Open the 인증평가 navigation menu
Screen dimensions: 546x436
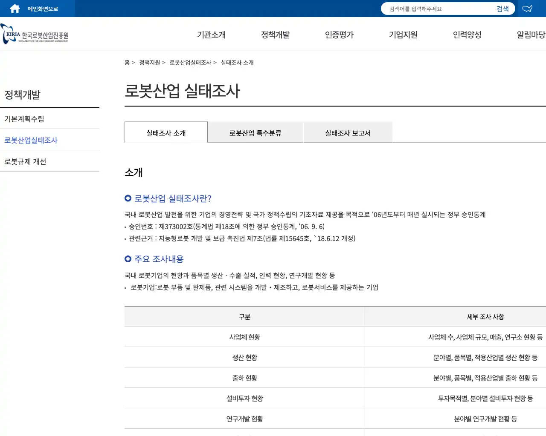(x=339, y=35)
